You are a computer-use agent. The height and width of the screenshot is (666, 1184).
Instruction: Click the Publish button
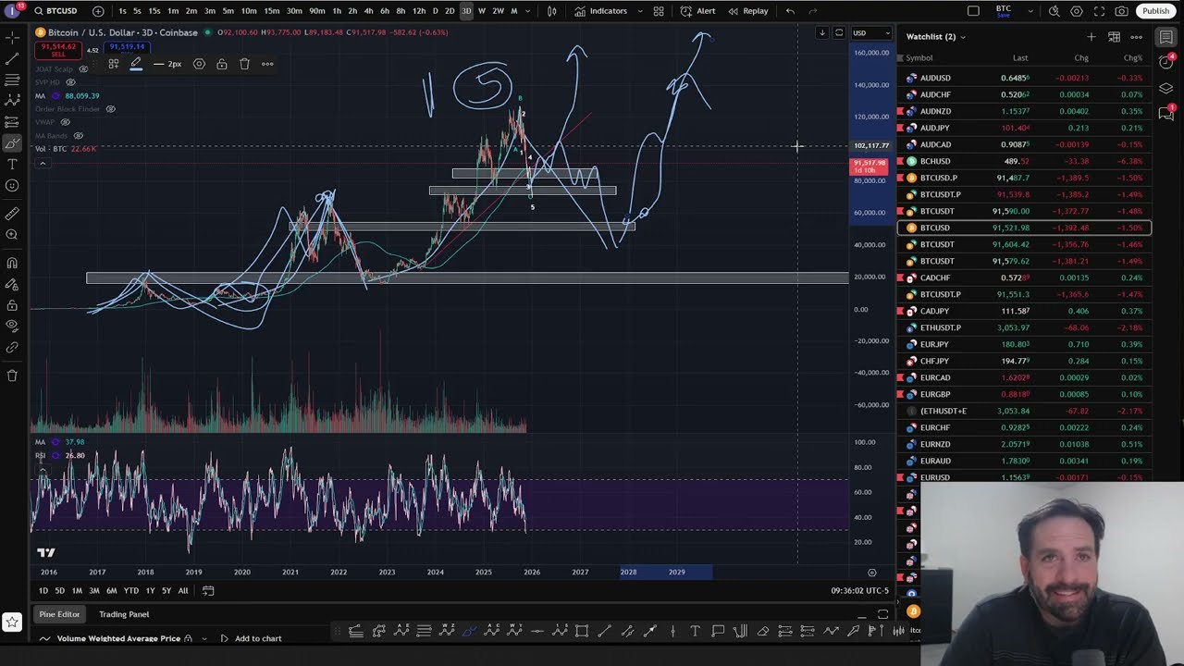click(1155, 11)
